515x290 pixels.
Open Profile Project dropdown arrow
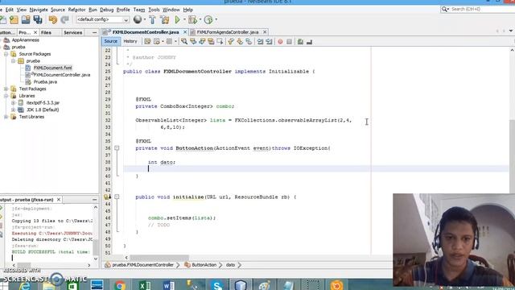click(x=216, y=19)
